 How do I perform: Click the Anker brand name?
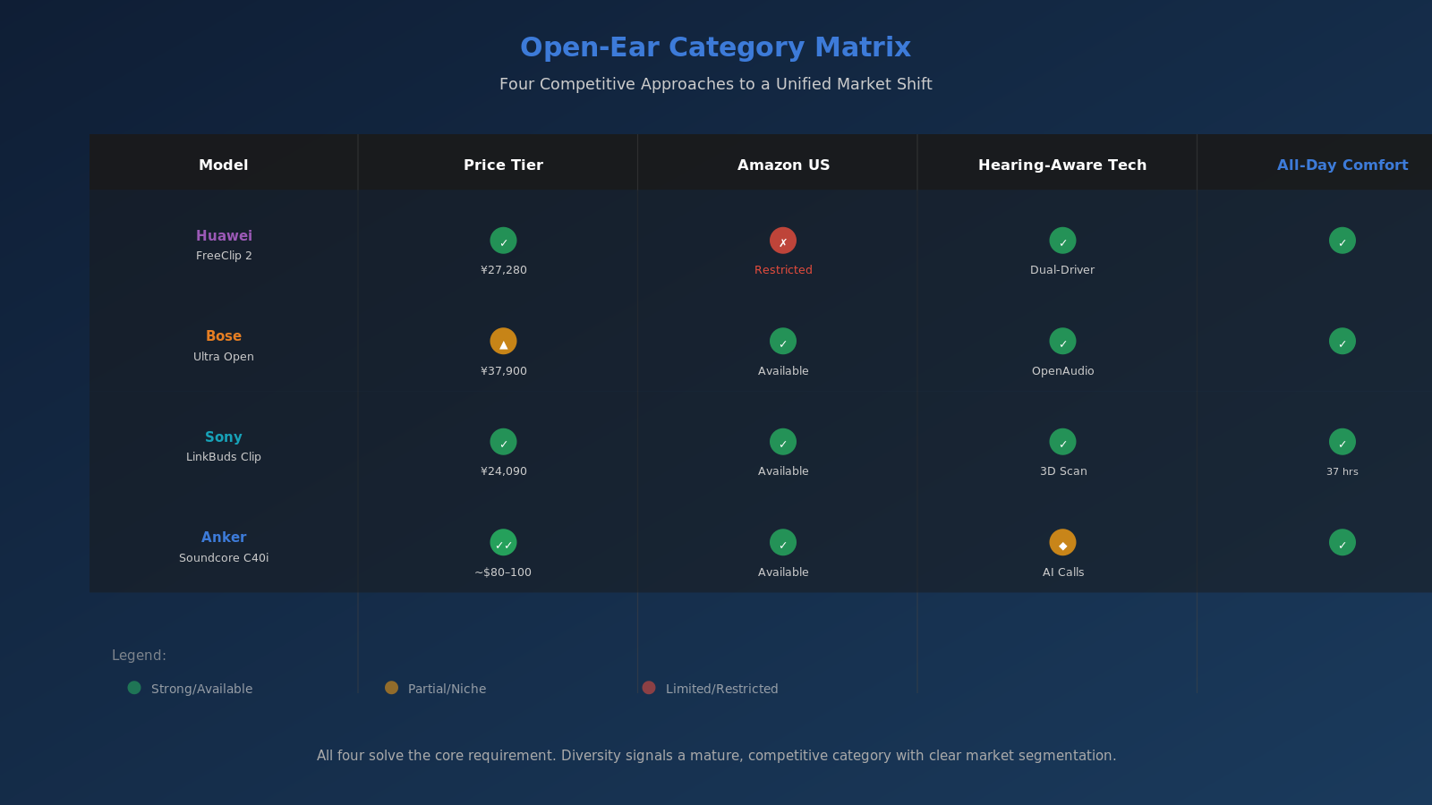224,538
